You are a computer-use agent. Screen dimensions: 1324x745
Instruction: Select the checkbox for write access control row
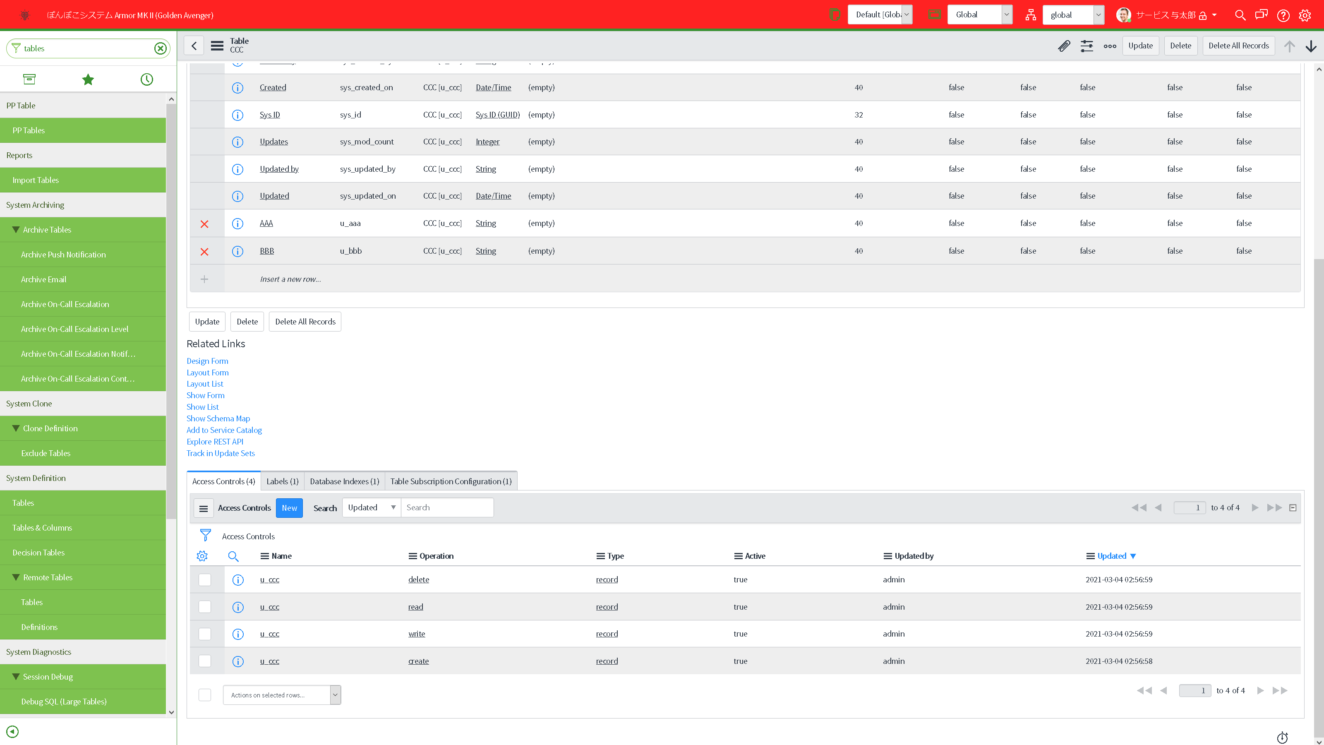tap(204, 634)
